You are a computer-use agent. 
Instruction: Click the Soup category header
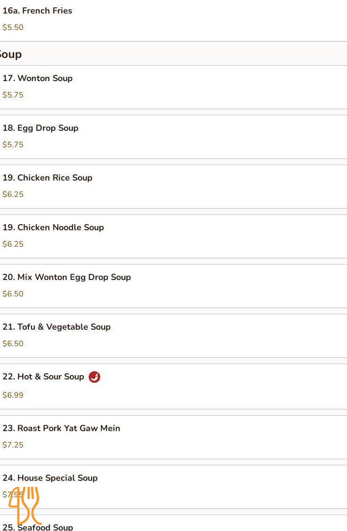click(x=11, y=54)
